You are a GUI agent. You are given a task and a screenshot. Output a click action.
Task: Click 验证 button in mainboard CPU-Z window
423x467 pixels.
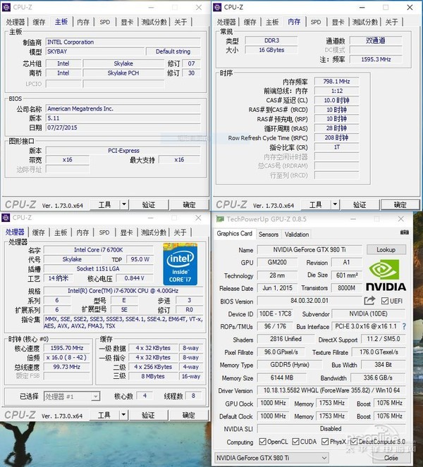point(149,204)
